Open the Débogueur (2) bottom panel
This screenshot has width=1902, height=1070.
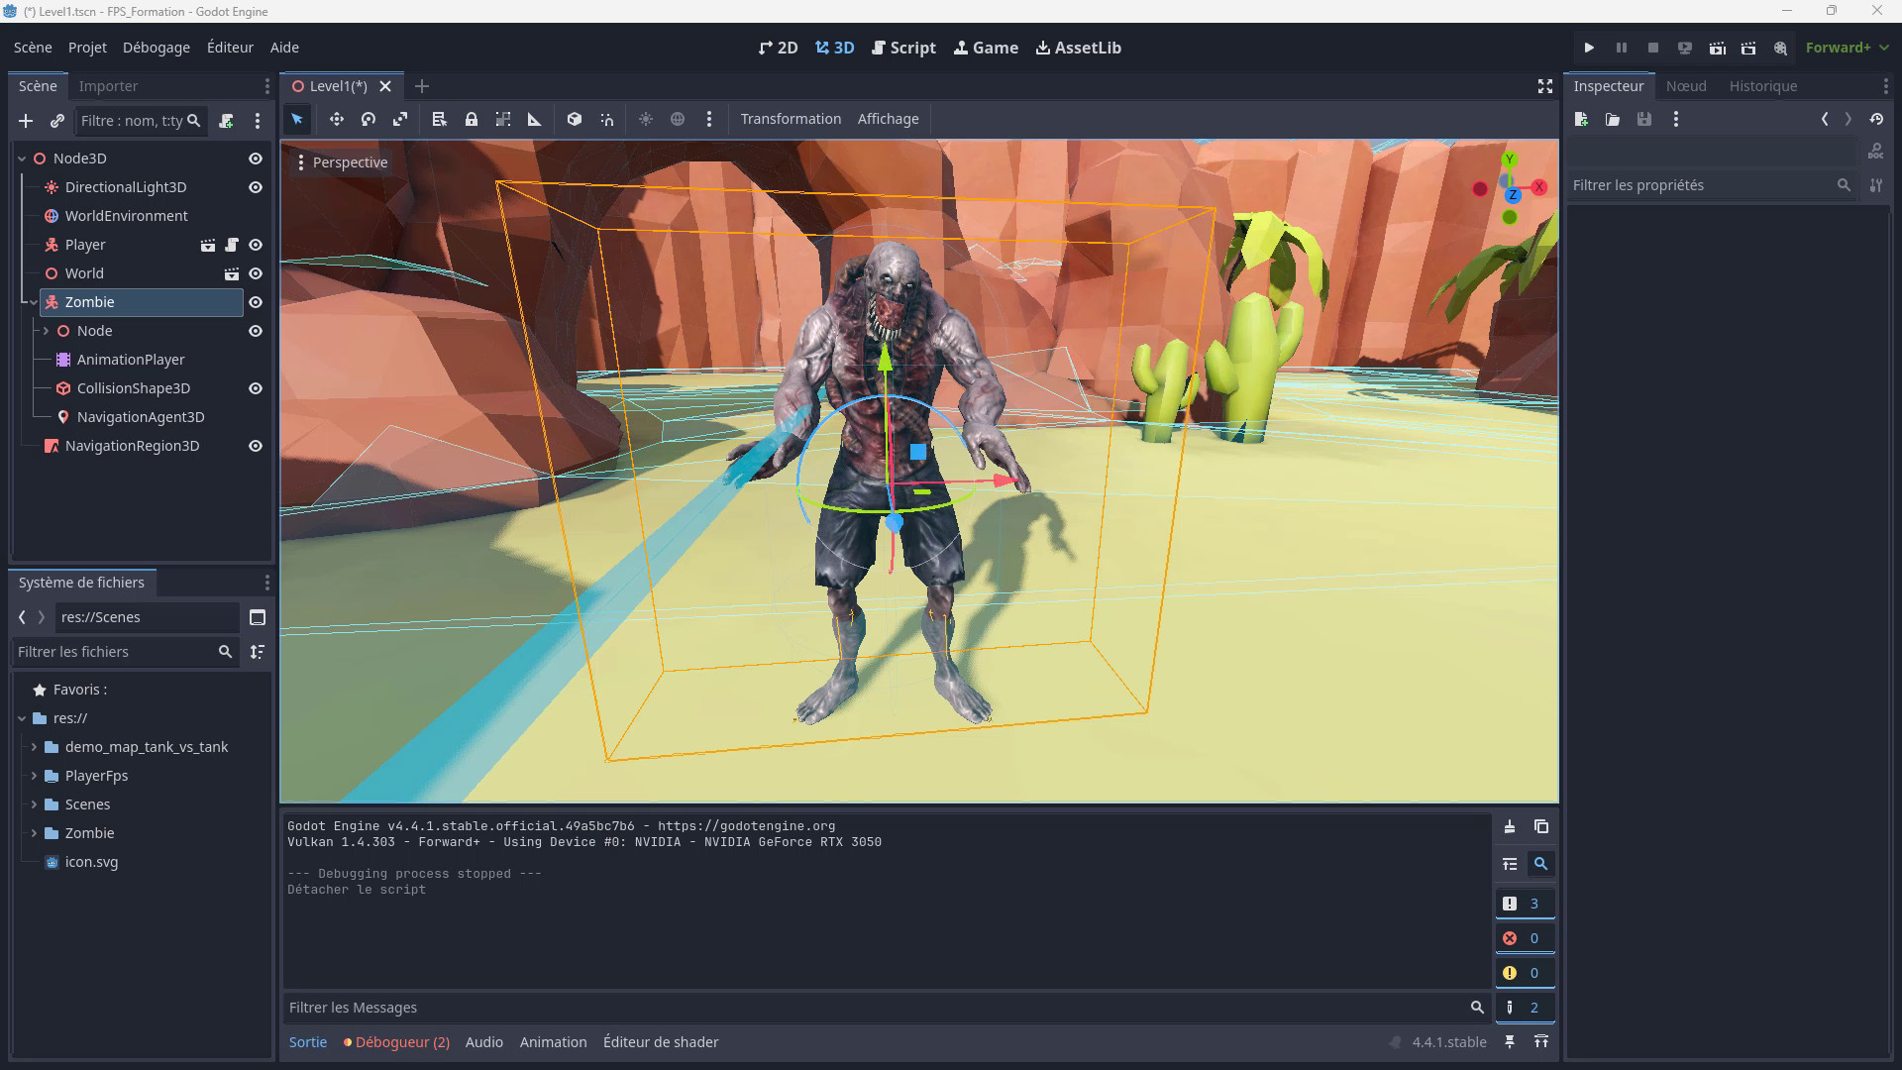click(x=396, y=1042)
